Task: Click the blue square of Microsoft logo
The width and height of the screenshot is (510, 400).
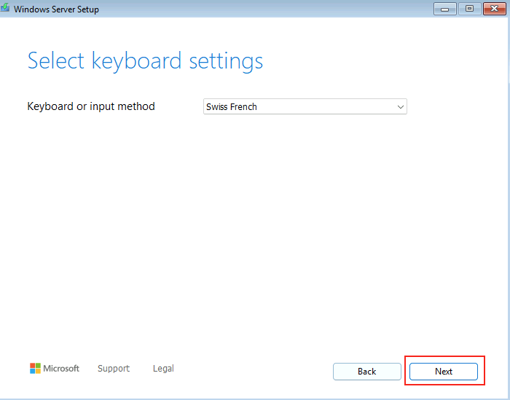Action: [33, 371]
